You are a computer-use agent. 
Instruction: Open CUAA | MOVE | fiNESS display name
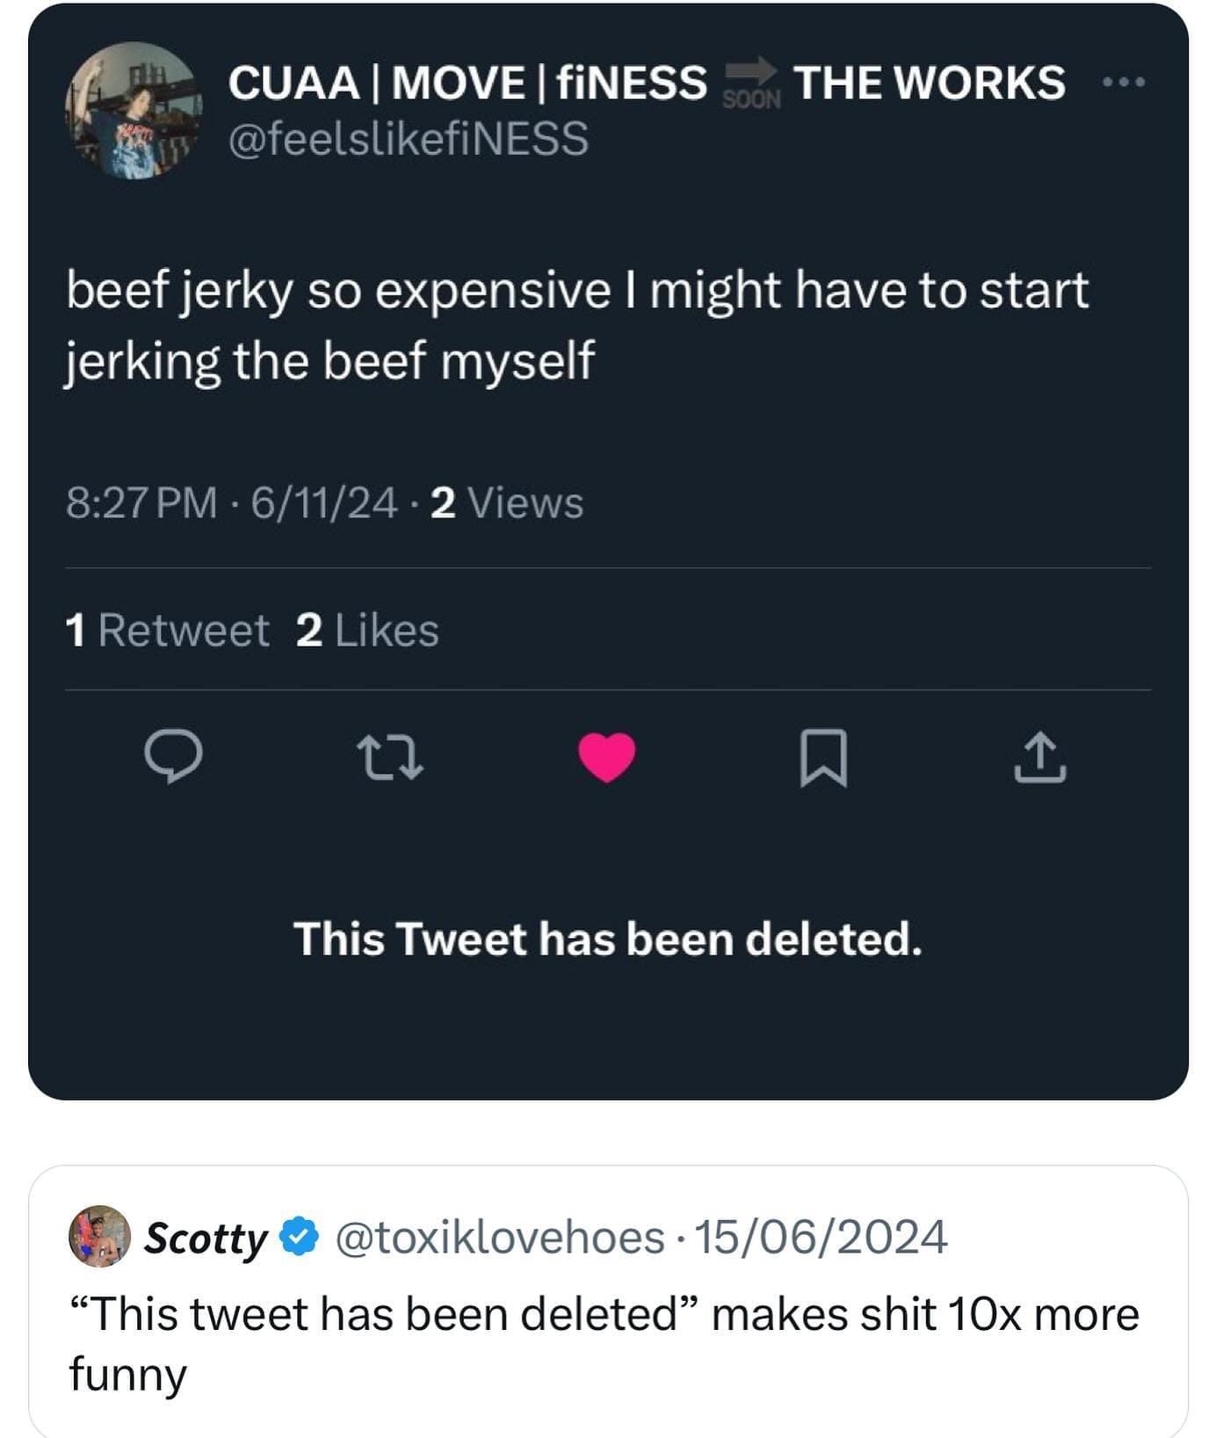tap(467, 83)
